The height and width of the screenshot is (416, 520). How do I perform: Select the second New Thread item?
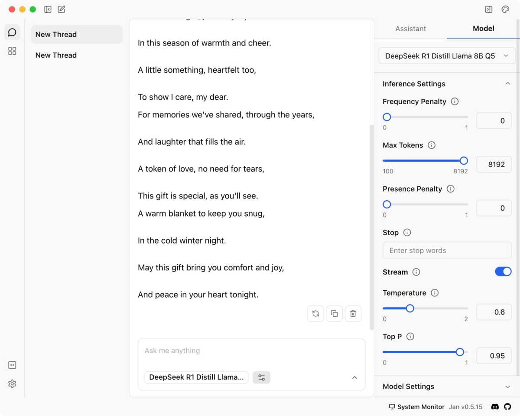[56, 55]
